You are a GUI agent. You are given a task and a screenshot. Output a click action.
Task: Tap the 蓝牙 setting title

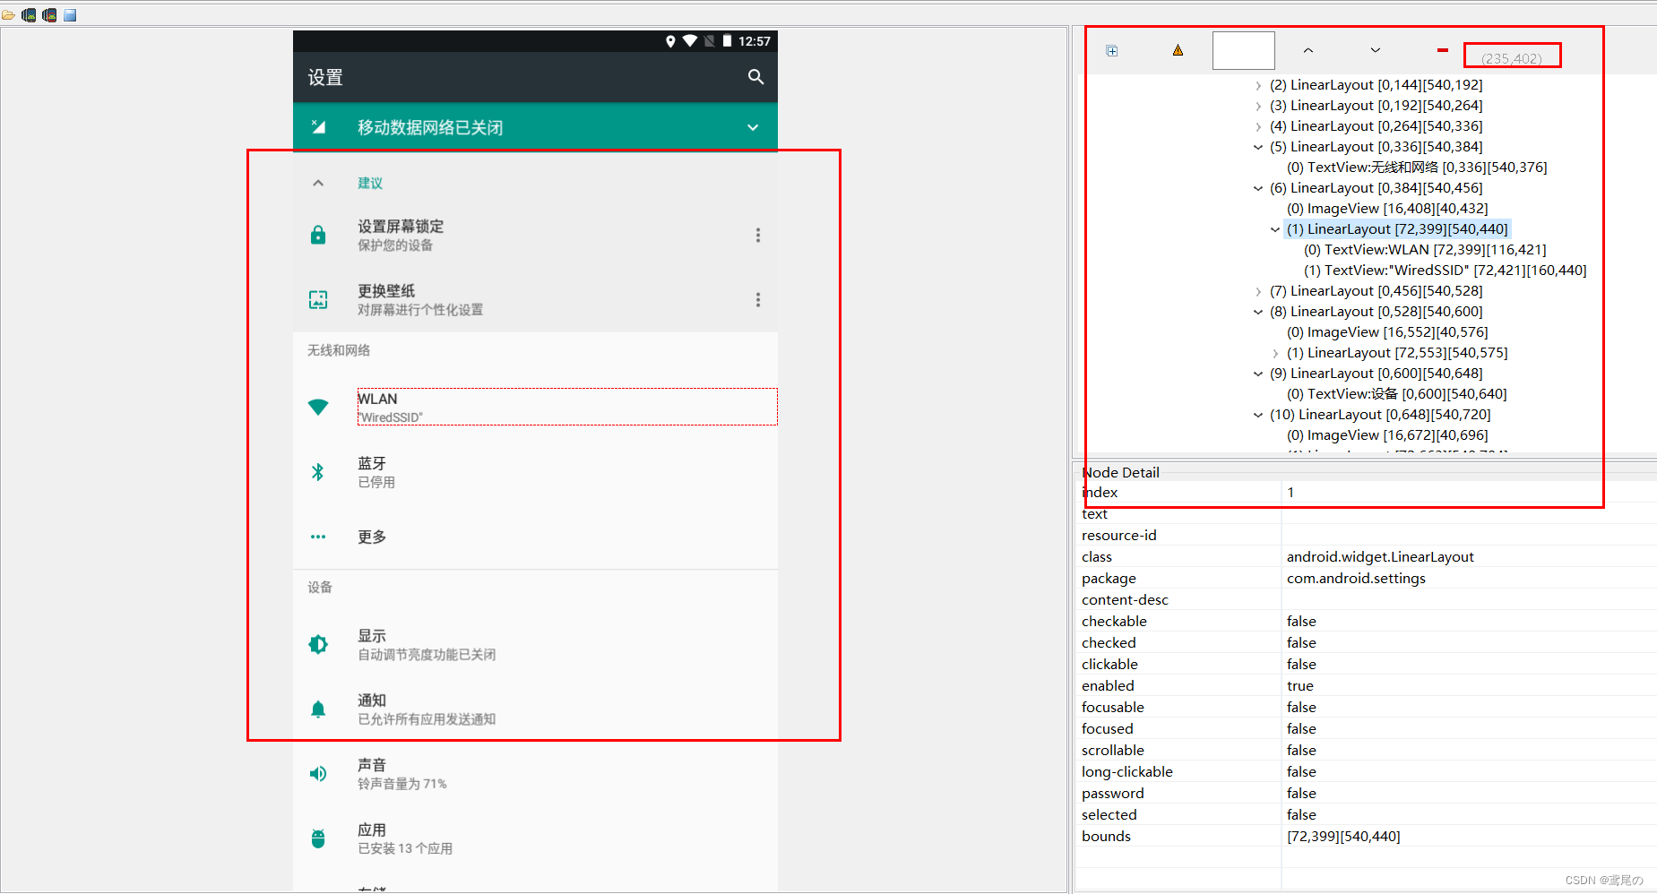point(372,463)
